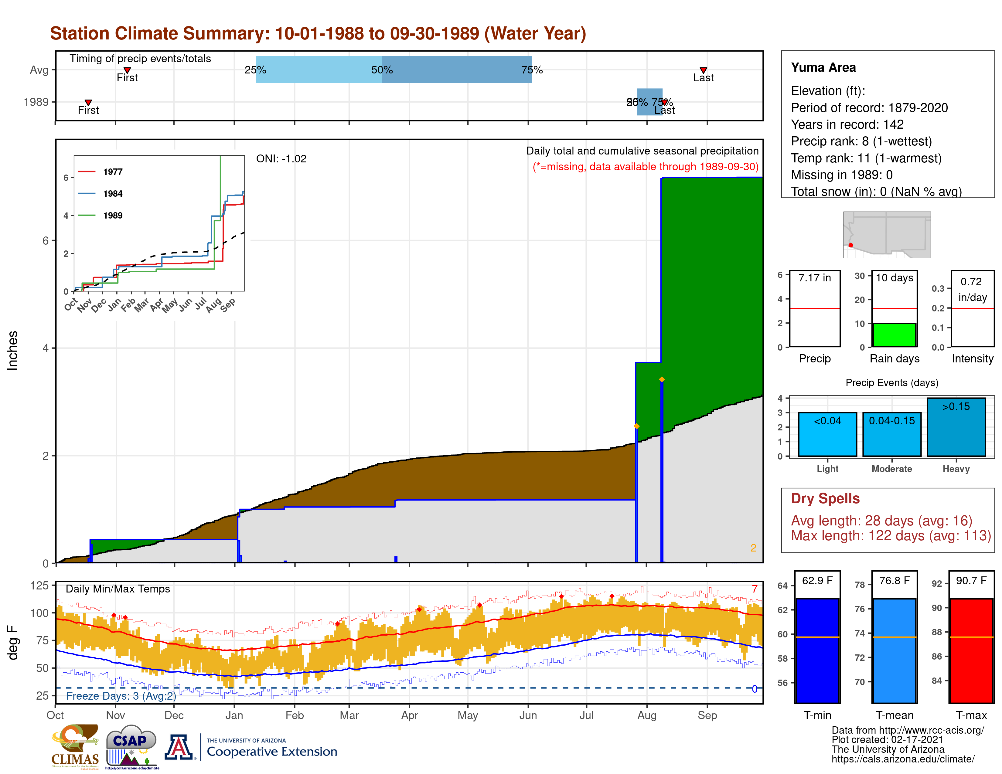The height and width of the screenshot is (774, 1002).
Task: Click the ONI: -1.02 label
Action: 281,159
